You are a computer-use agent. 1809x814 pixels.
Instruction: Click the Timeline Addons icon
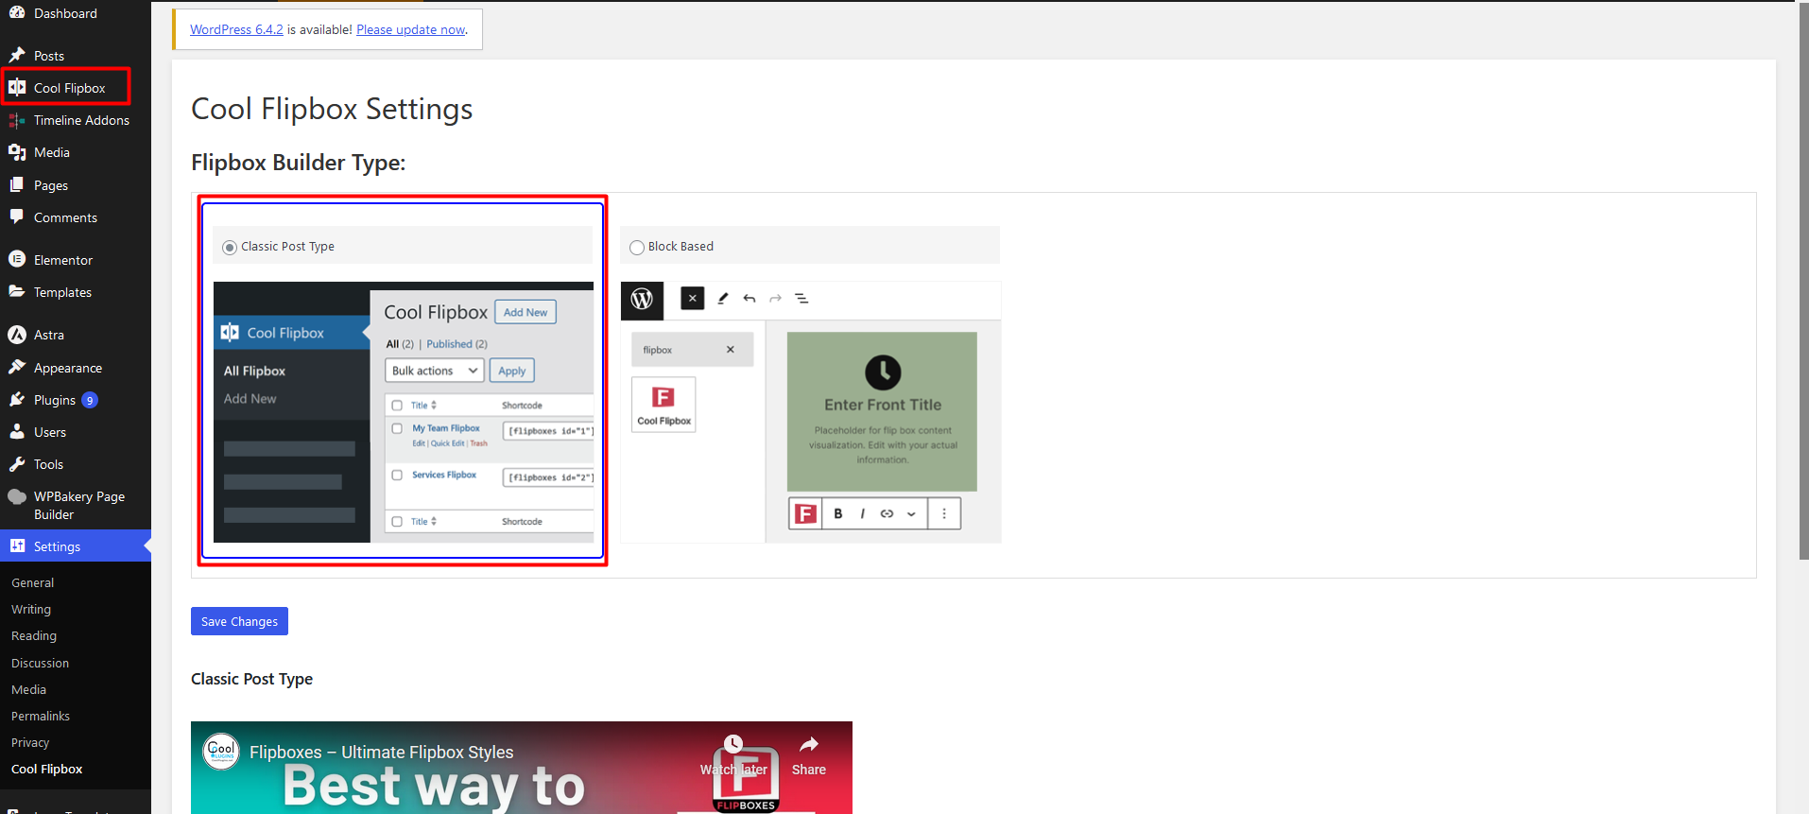click(17, 120)
